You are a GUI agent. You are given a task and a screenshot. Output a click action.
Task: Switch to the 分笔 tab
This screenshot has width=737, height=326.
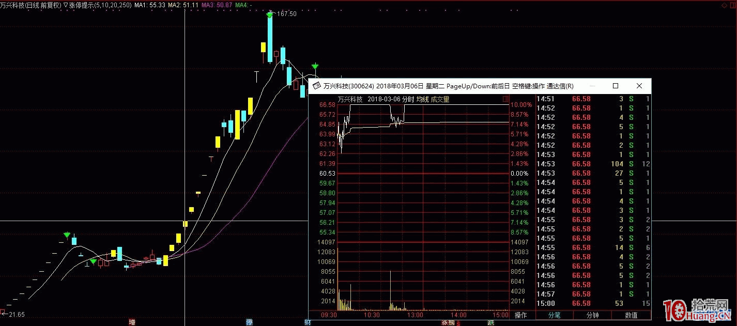(x=555, y=315)
